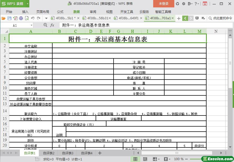Switch to page break preview in status bar

(x=145, y=159)
